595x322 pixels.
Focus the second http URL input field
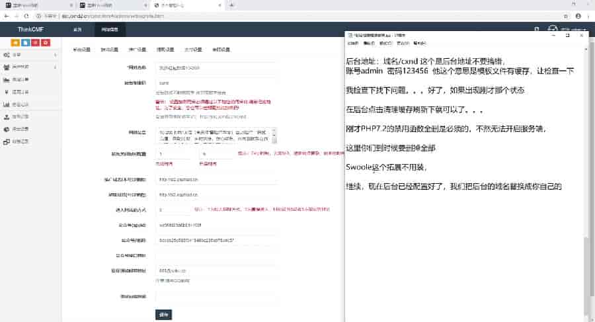[216, 194]
